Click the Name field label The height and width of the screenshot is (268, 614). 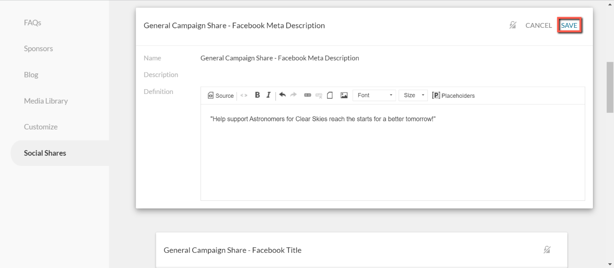153,58
